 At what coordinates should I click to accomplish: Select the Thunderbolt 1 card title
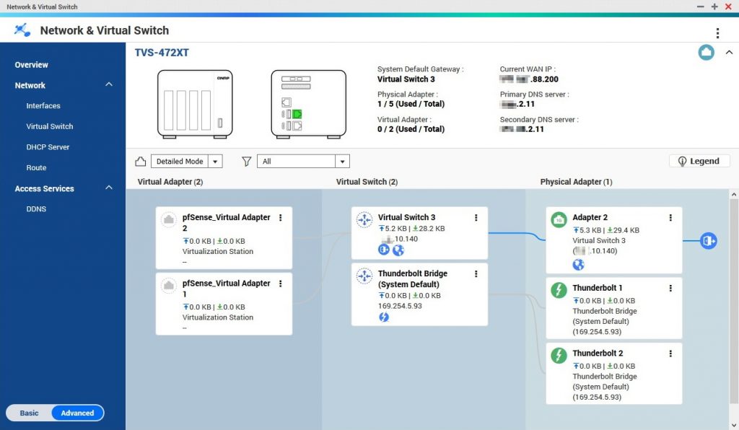[598, 288]
